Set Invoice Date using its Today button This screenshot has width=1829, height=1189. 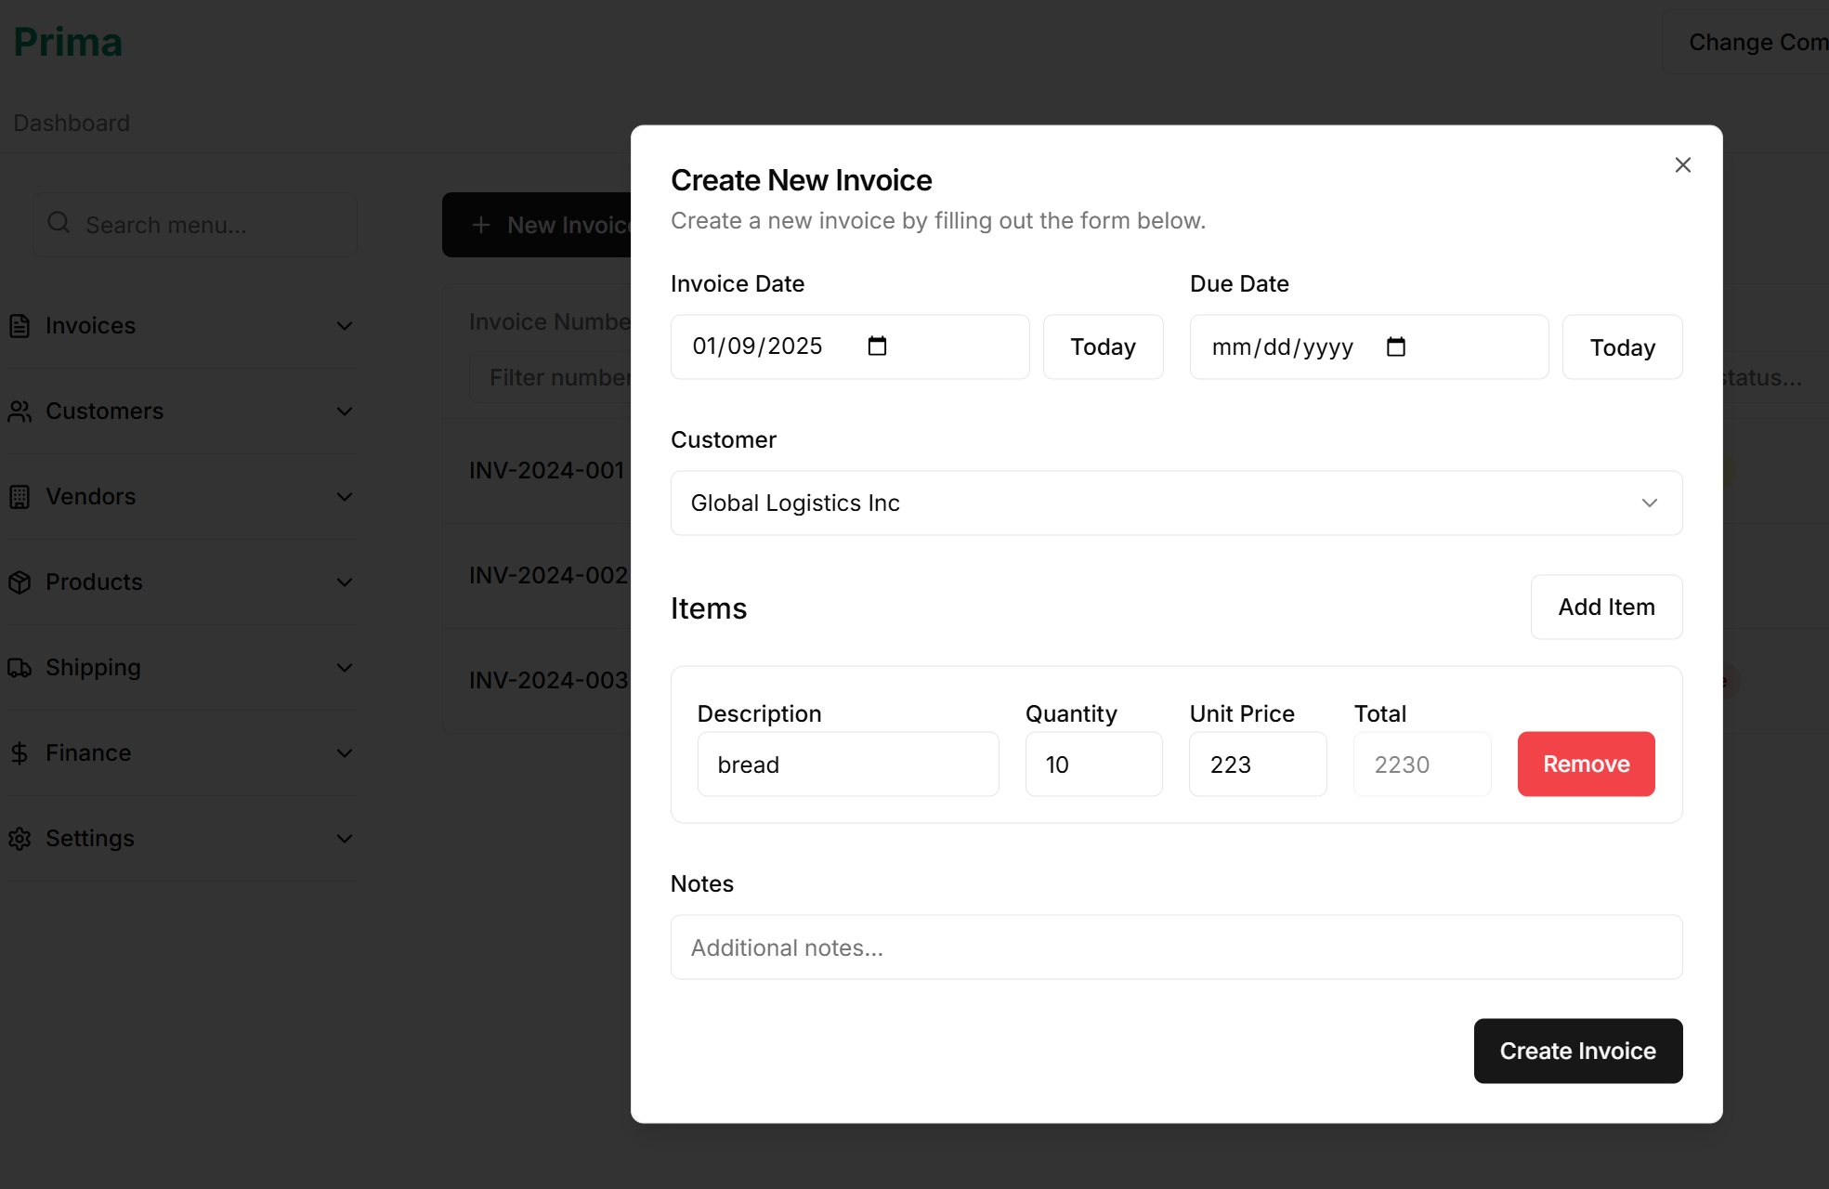pyautogui.click(x=1103, y=346)
